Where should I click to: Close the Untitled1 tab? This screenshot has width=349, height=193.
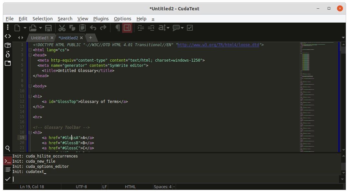pyautogui.click(x=52, y=38)
